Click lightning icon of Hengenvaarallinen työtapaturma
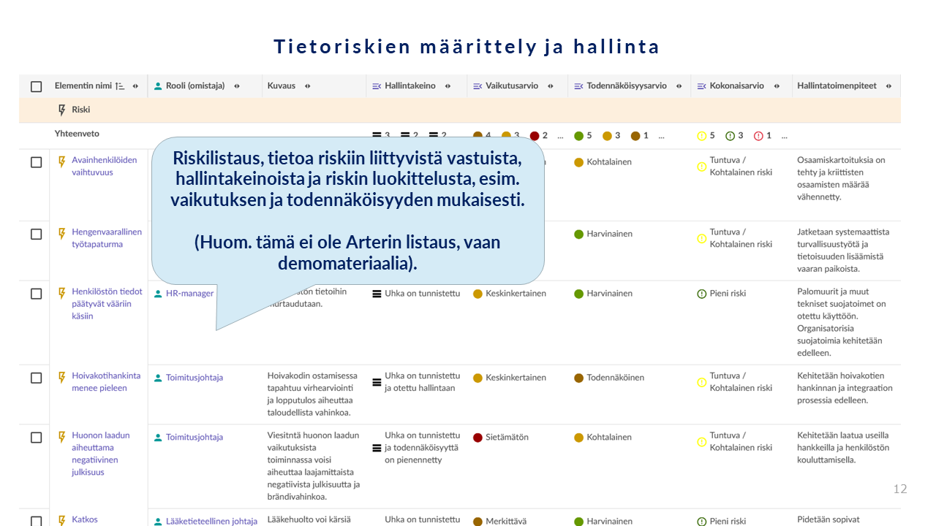Screen dimensions: 936x526 (x=62, y=232)
